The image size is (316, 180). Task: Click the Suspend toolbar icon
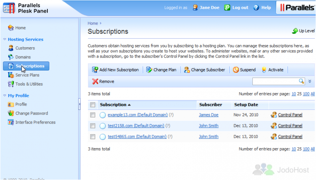tap(236, 70)
